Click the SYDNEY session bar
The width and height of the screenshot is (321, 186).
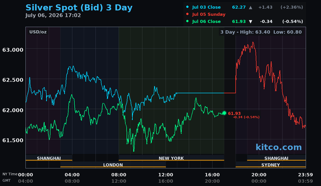(271, 165)
